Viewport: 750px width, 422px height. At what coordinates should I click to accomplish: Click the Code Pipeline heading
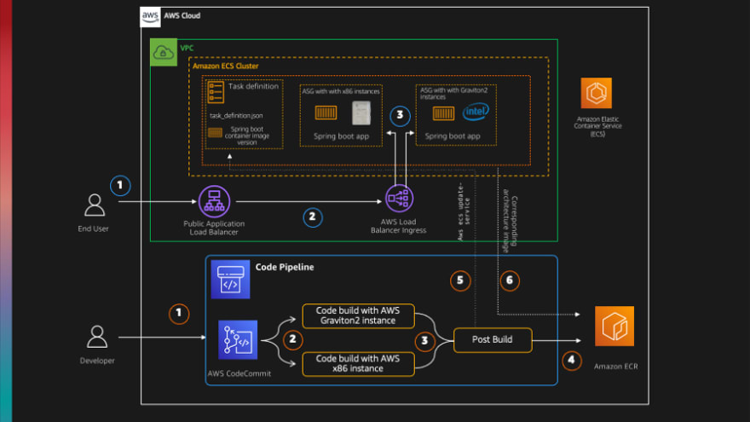285,267
